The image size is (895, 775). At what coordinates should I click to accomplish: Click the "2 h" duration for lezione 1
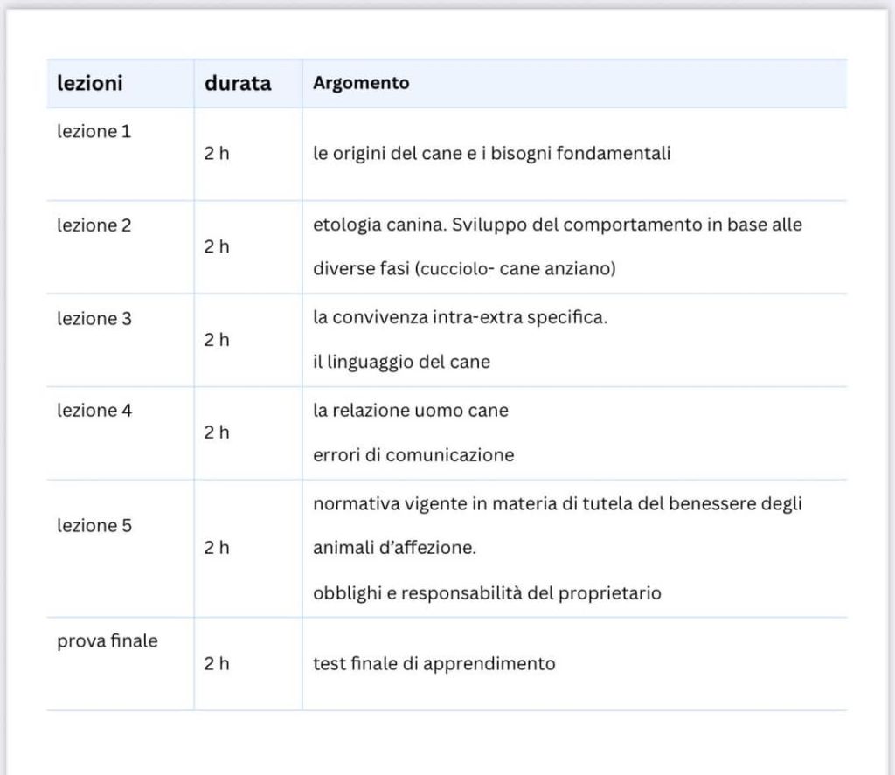[217, 154]
